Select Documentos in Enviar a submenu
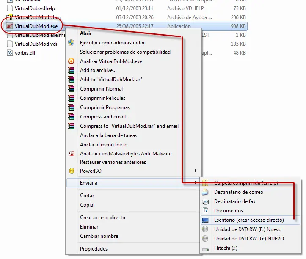306x259 pixels. click(229, 211)
